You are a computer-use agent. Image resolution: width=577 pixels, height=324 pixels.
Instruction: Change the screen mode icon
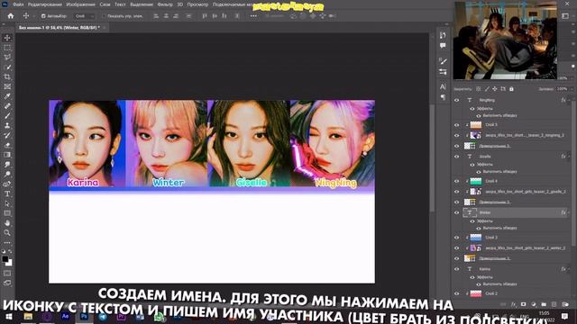[7, 283]
